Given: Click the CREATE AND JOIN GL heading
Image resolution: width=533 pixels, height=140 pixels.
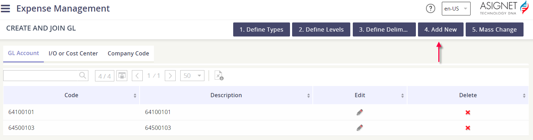Looking at the screenshot, I should coord(41,28).
